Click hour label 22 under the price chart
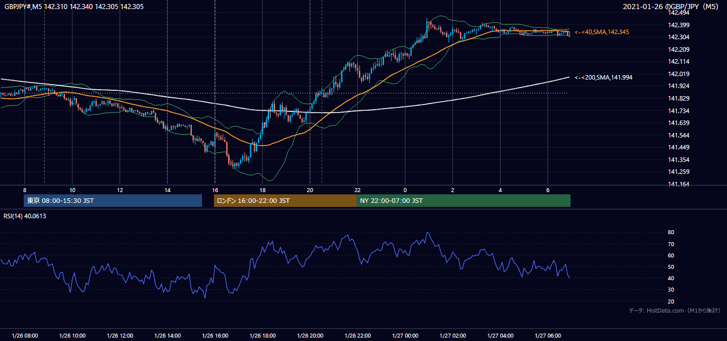The width and height of the screenshot is (727, 341). point(358,189)
